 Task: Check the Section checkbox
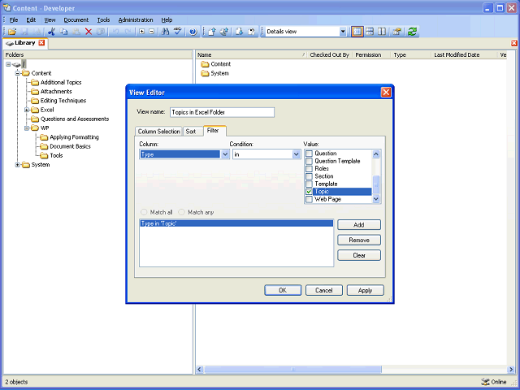tap(309, 176)
